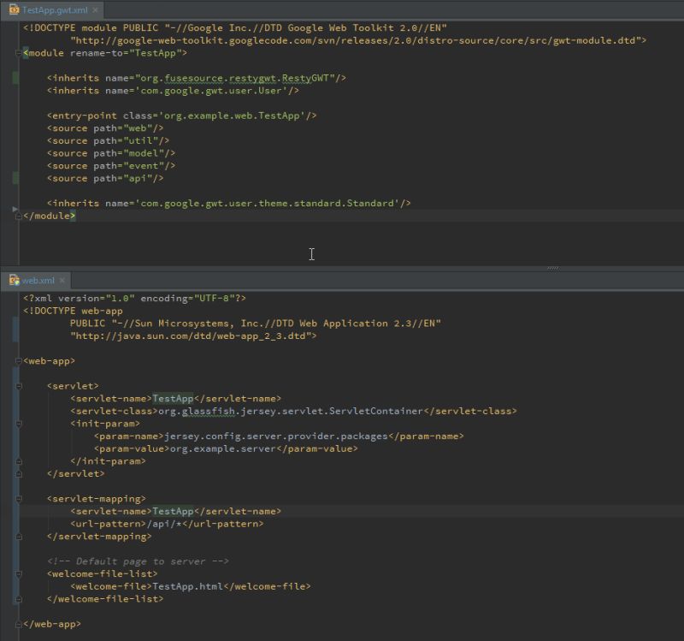Click the source path="util" line

(108, 141)
